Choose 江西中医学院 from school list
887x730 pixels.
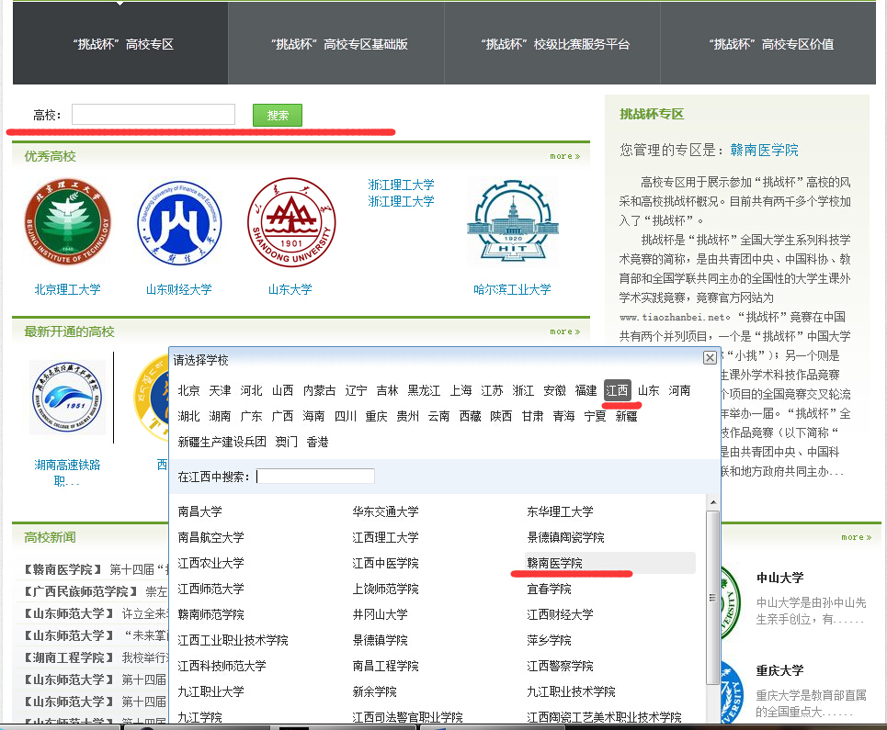[x=385, y=563]
